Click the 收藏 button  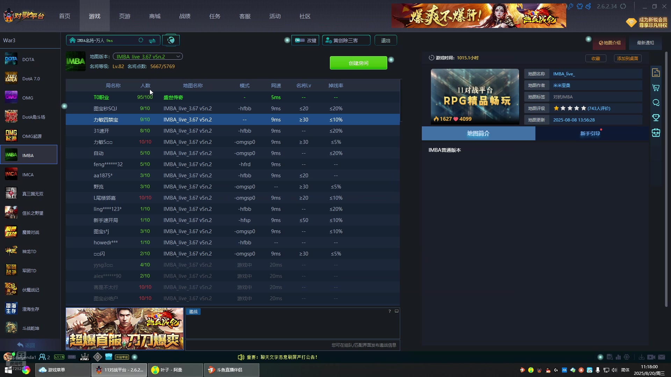(x=596, y=58)
